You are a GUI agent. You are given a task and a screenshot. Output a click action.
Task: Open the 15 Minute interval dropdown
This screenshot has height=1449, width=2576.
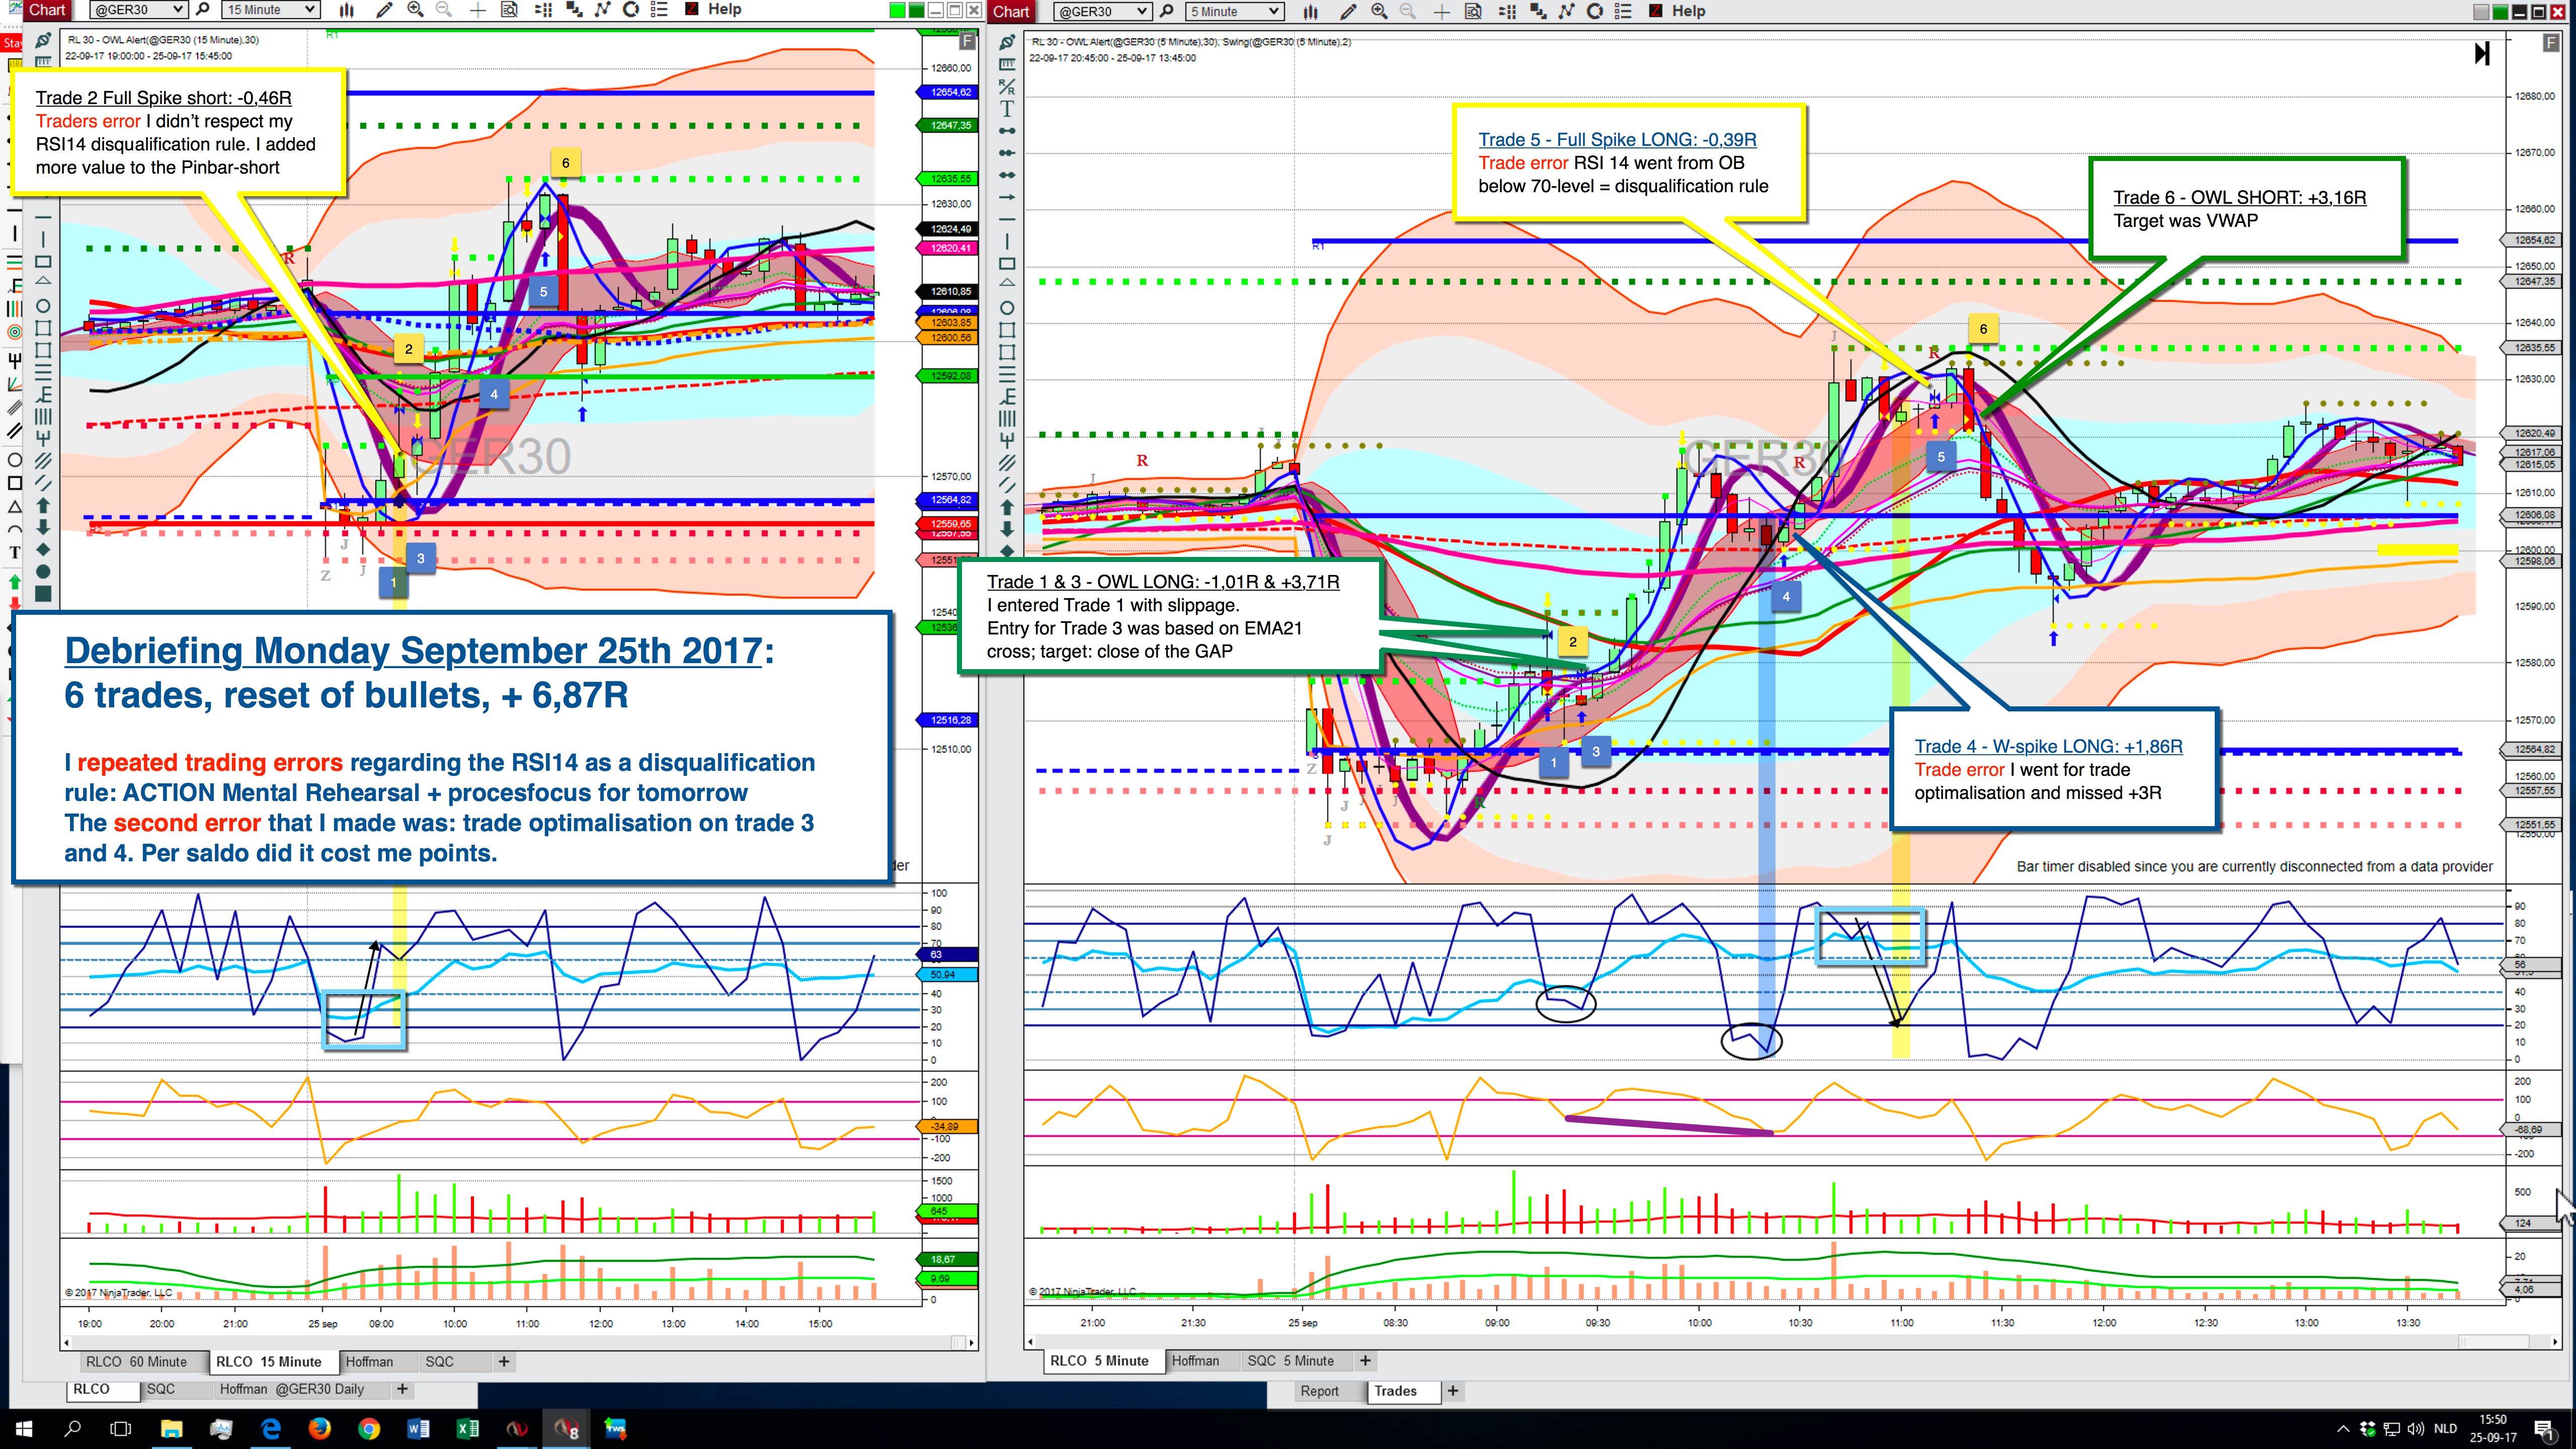271,10
